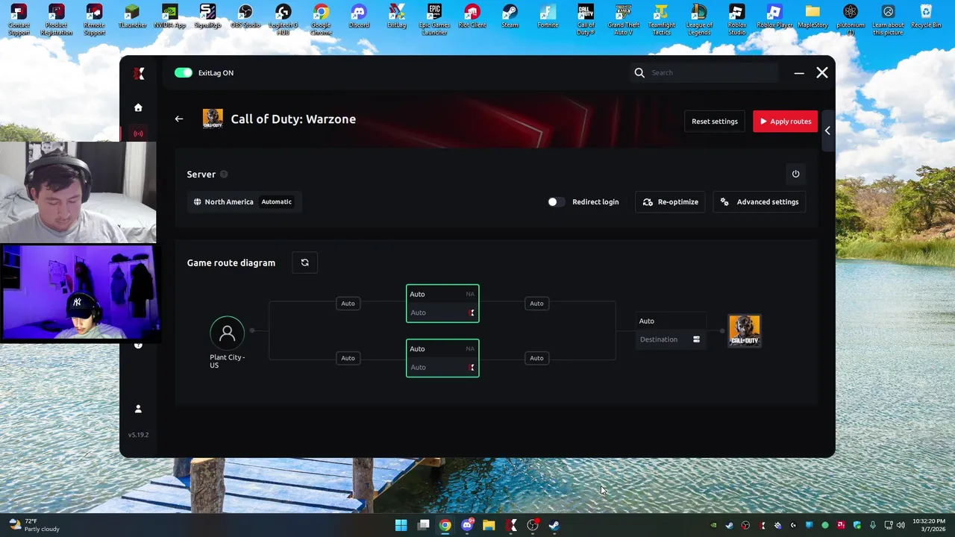Go back with the left arrow

[x=179, y=119]
